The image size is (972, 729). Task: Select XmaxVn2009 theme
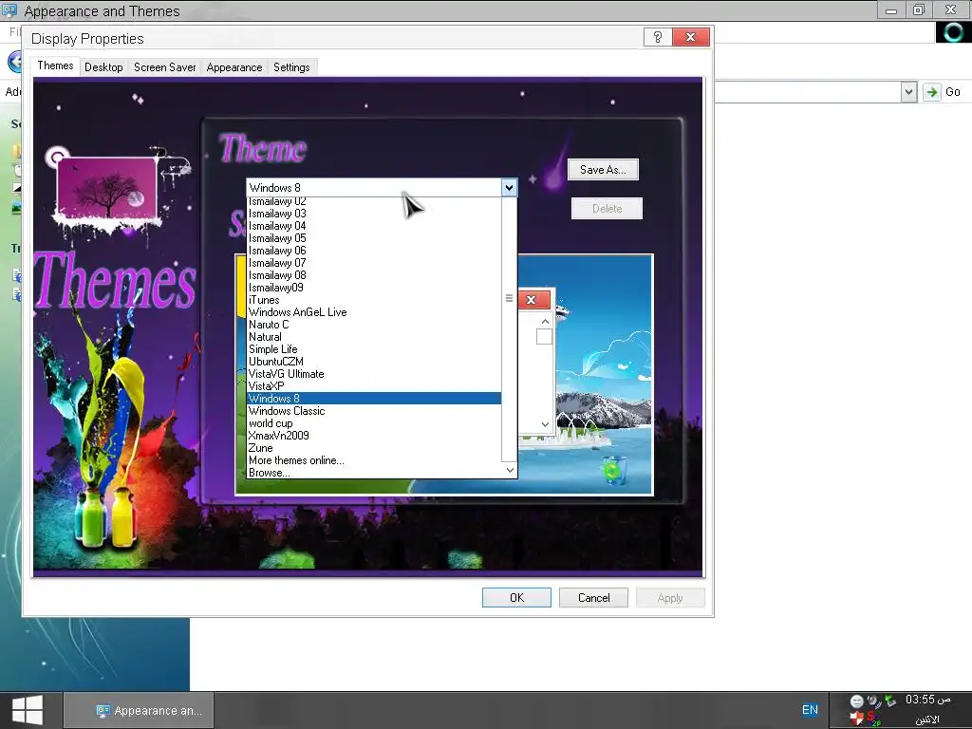click(374, 436)
